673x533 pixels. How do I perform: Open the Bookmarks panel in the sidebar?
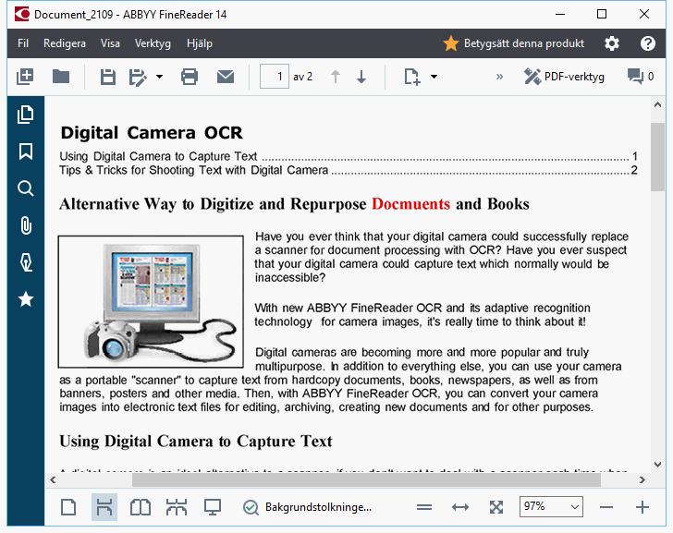coord(26,151)
